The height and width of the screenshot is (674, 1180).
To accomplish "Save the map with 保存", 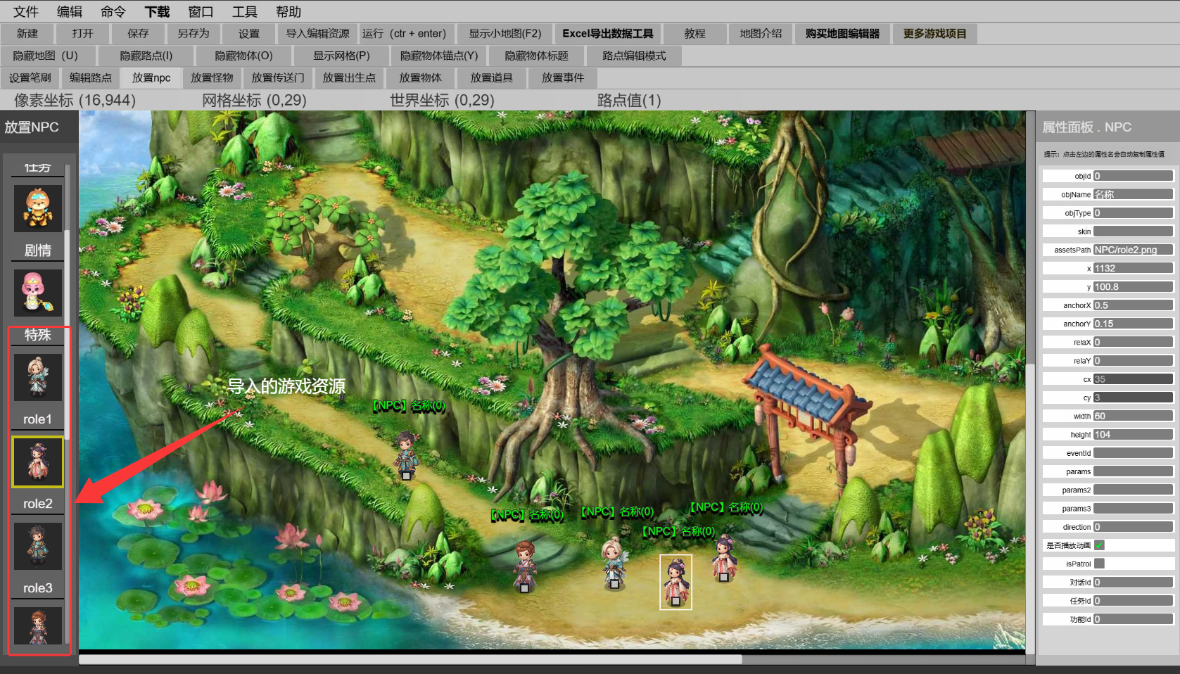I will click(x=138, y=34).
